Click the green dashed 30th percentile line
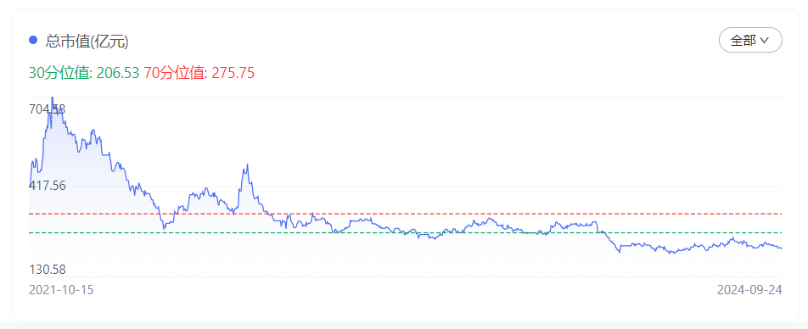The height and width of the screenshot is (329, 808). [405, 232]
